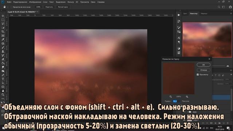Open the workspace switcher icon
Viewport: 233px width, 131px height.
[223, 7]
